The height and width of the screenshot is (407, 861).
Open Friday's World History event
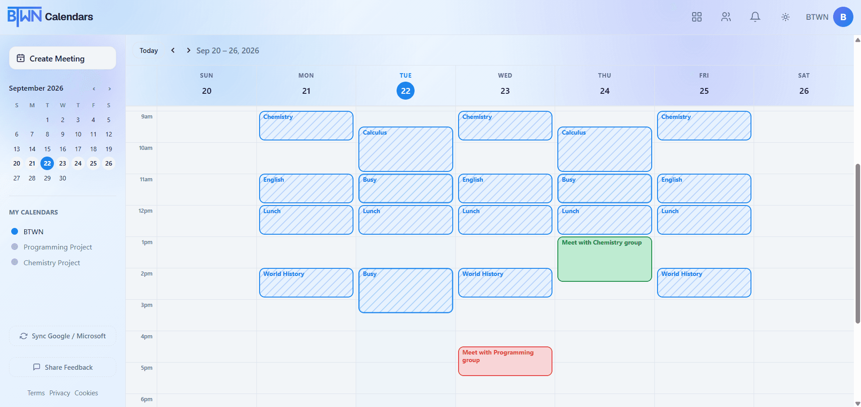click(x=704, y=283)
